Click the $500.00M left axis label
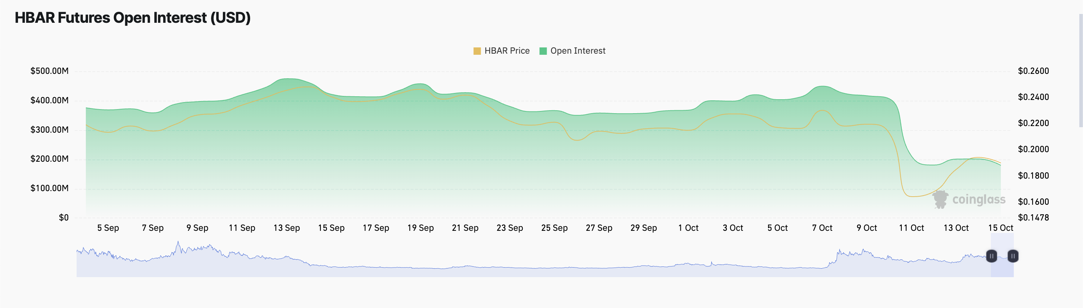Viewport: 1083px width, 308px height. click(49, 71)
